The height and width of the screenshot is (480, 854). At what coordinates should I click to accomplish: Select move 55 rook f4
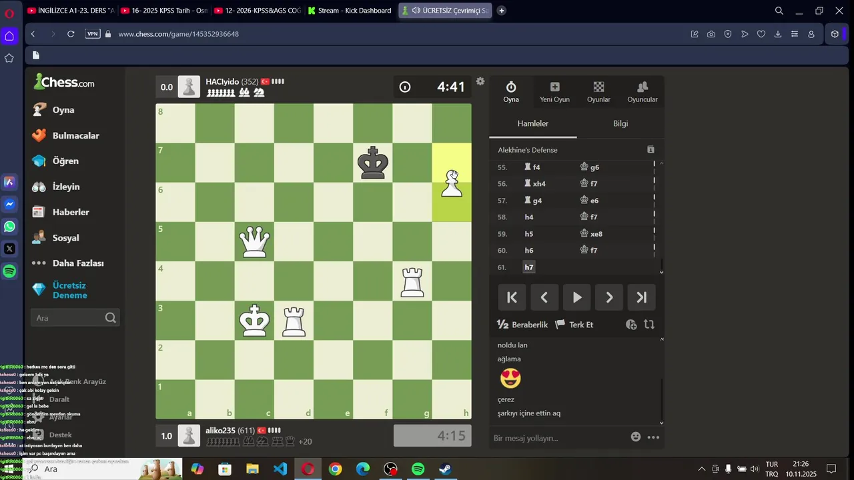(x=532, y=167)
